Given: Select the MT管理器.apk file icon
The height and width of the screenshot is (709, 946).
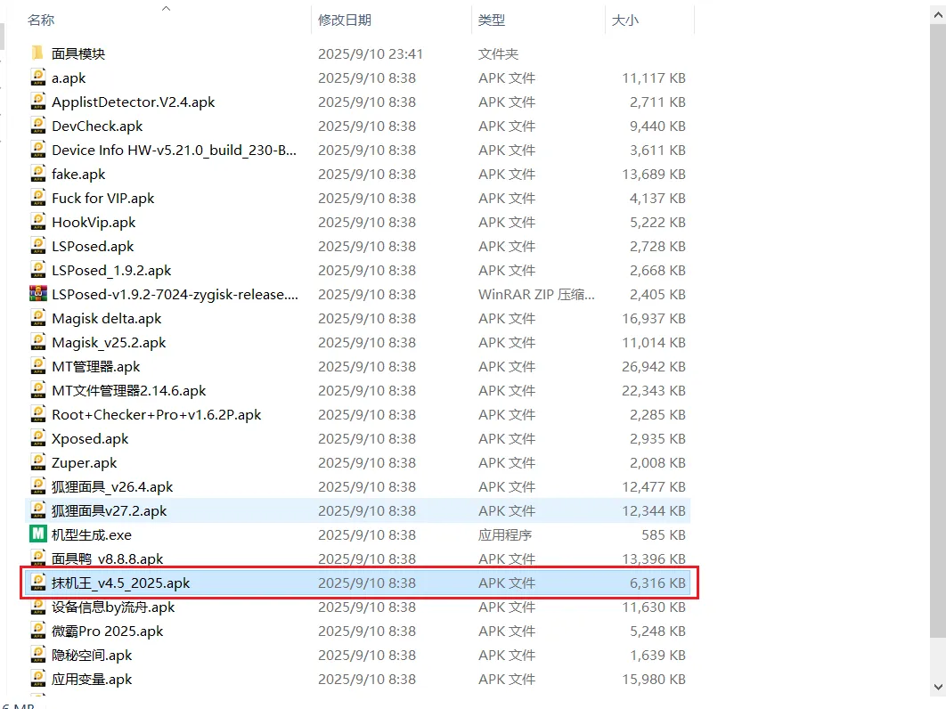Looking at the screenshot, I should coord(37,366).
